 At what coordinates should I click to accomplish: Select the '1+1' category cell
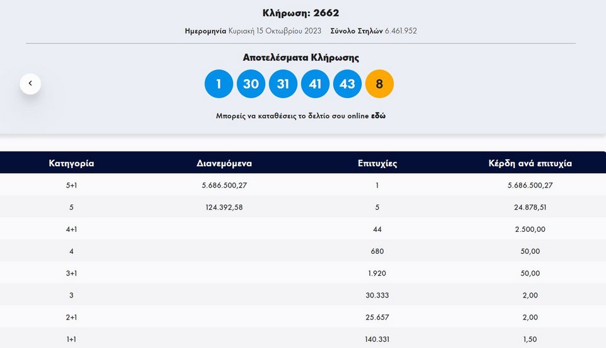pos(71,340)
